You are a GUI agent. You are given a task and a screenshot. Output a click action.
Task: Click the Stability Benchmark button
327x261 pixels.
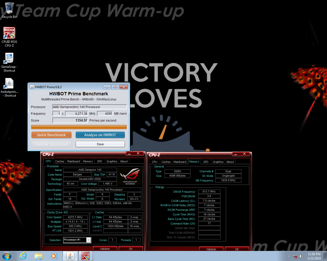51,144
